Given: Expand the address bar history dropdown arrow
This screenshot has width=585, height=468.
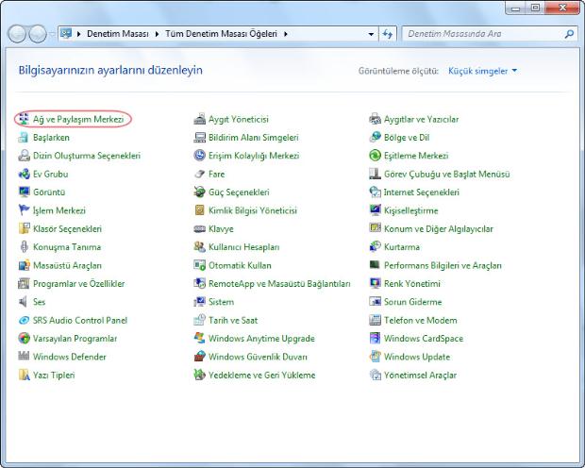Looking at the screenshot, I should [371, 34].
